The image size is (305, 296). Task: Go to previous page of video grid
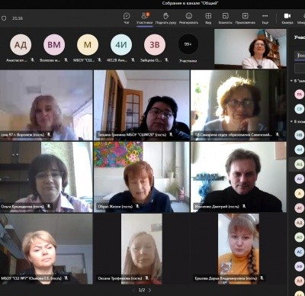[133, 290]
